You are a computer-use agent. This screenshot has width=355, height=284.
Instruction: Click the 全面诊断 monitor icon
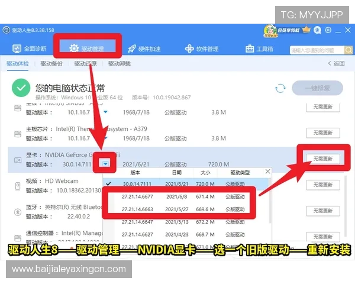(x=17, y=49)
